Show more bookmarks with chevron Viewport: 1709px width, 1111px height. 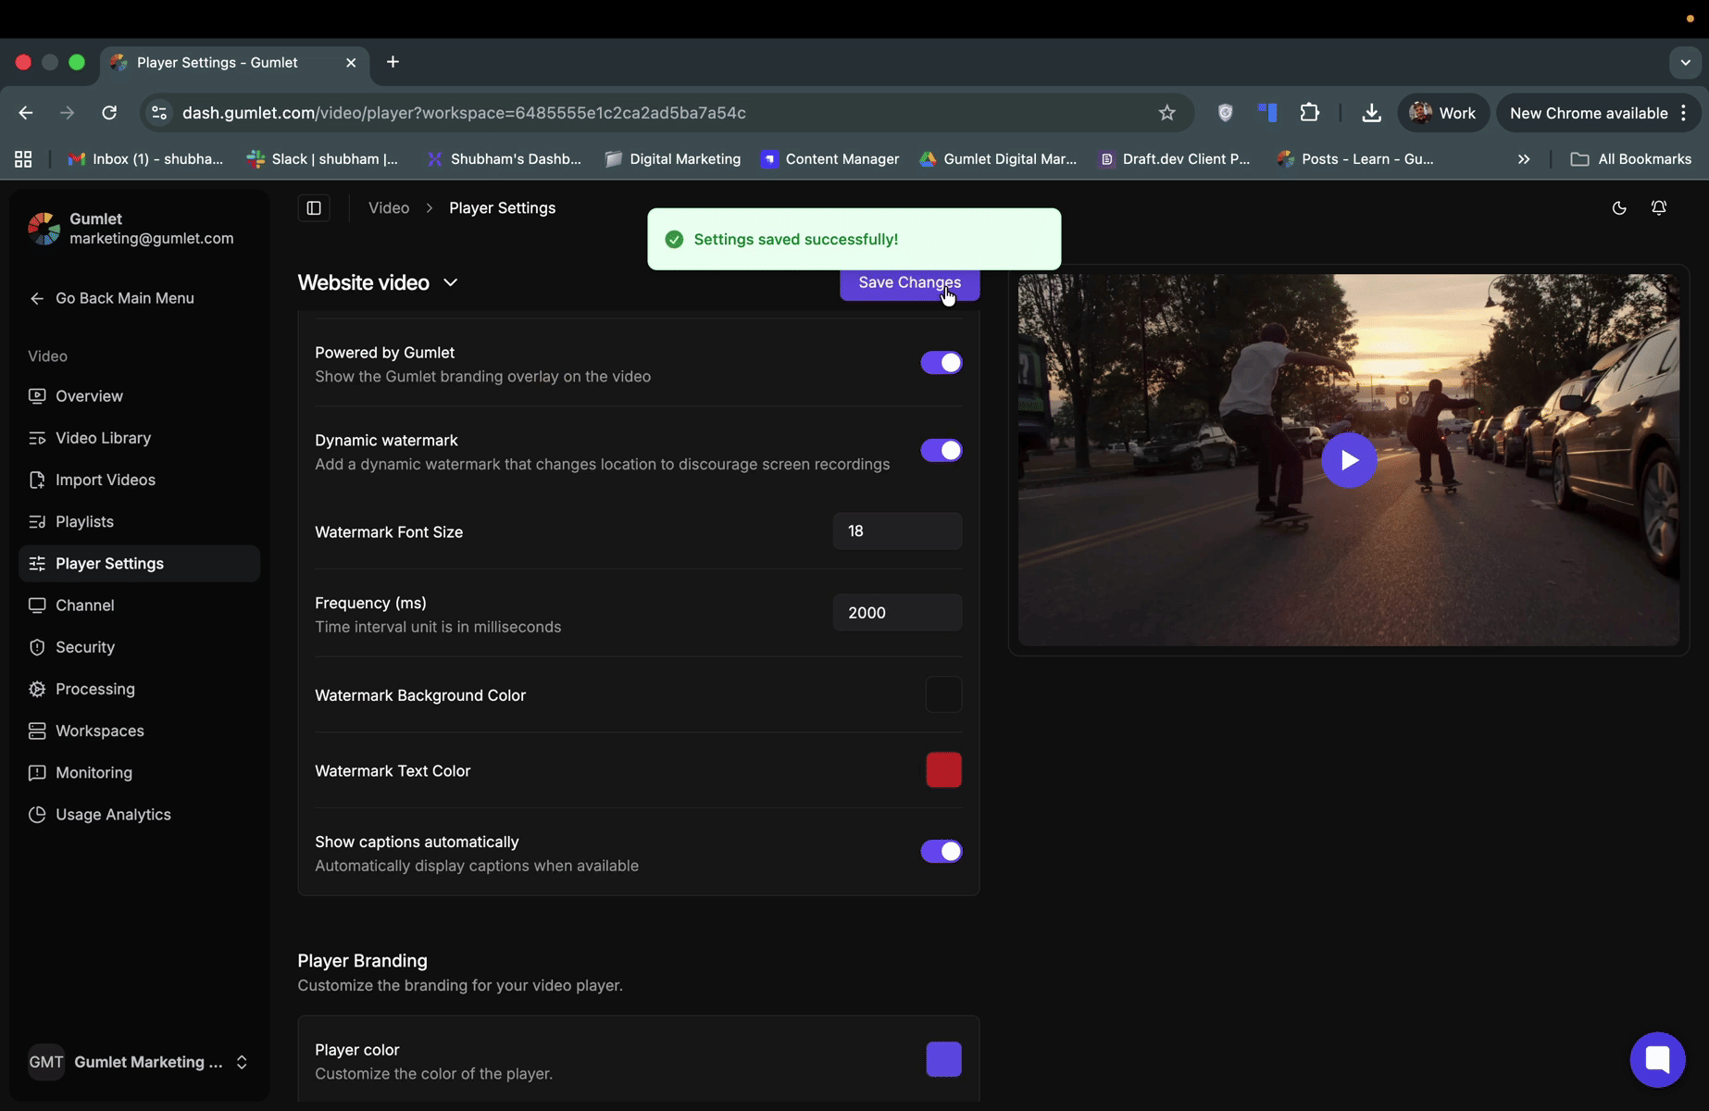[1523, 159]
